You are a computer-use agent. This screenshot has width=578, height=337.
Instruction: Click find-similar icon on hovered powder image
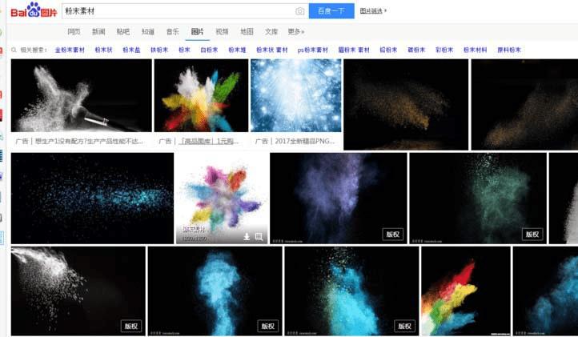pos(259,237)
